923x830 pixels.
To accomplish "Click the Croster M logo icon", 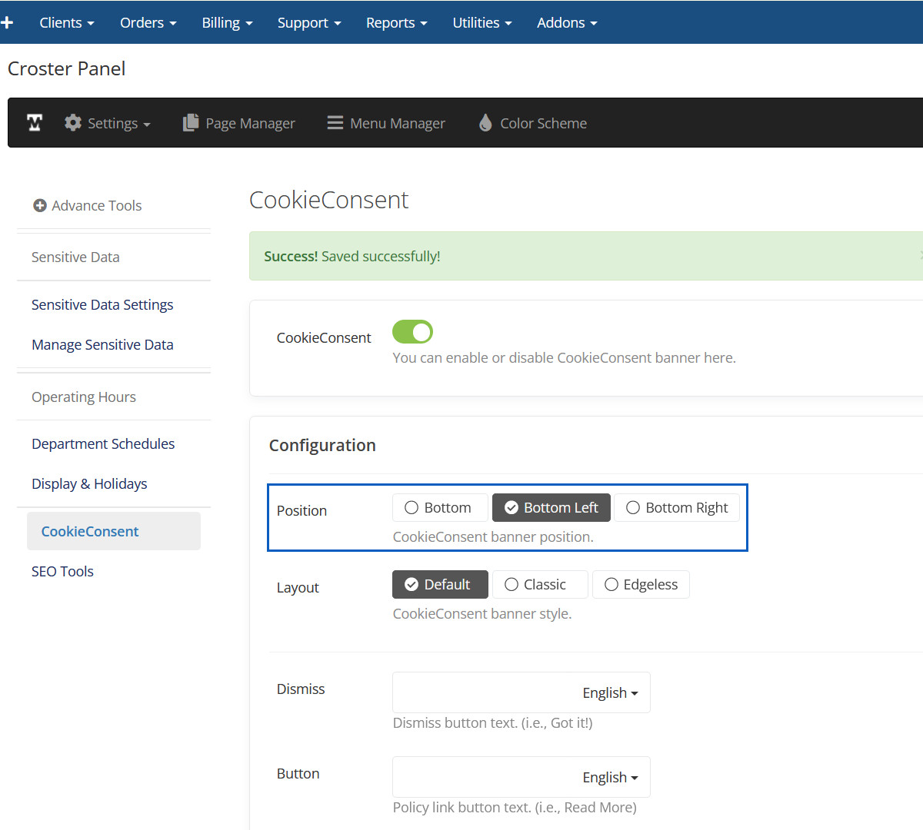I will [x=35, y=123].
